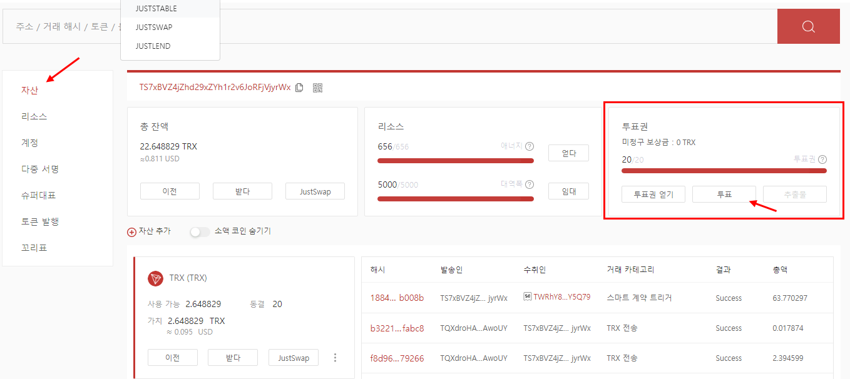Copy the wallet address with the copy icon
The image size is (850, 379).
click(x=299, y=88)
